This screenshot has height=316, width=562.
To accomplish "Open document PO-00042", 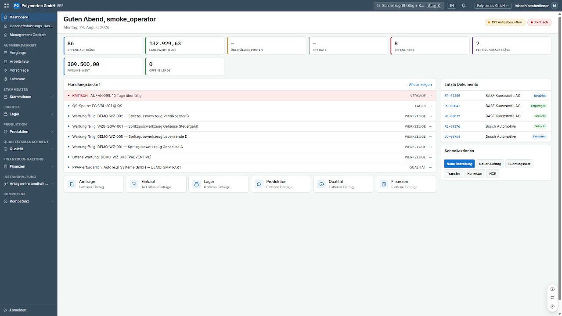I will coord(452,106).
